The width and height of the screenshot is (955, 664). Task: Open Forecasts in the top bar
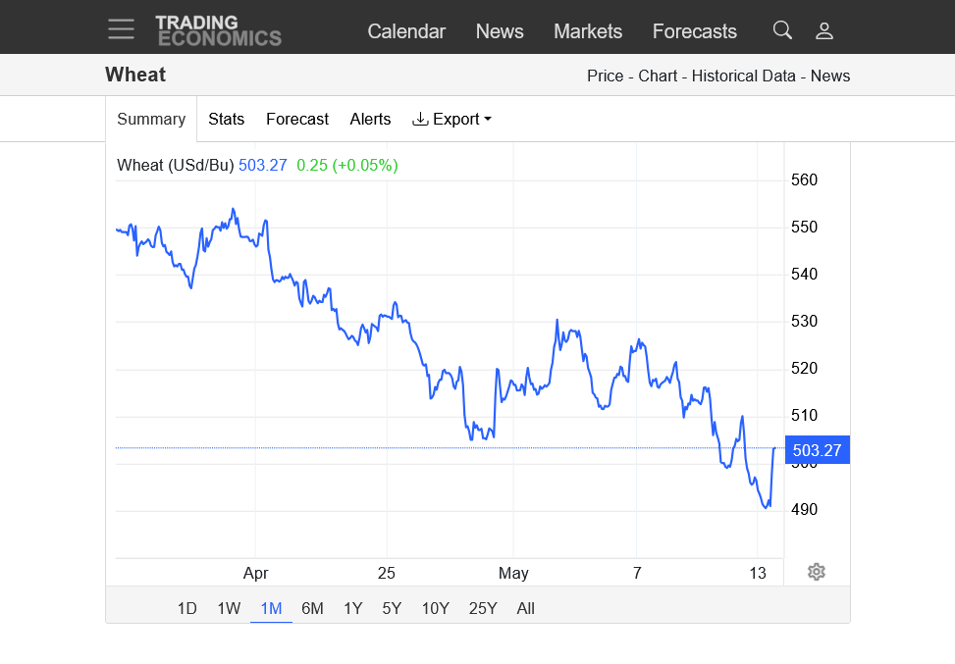click(694, 31)
